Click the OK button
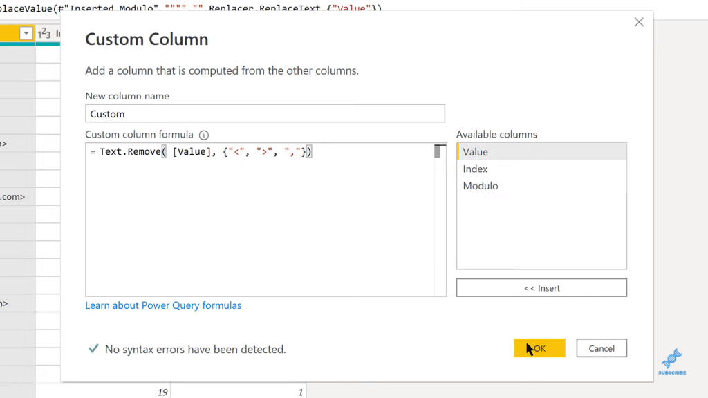This screenshot has height=398, width=708. tap(539, 348)
